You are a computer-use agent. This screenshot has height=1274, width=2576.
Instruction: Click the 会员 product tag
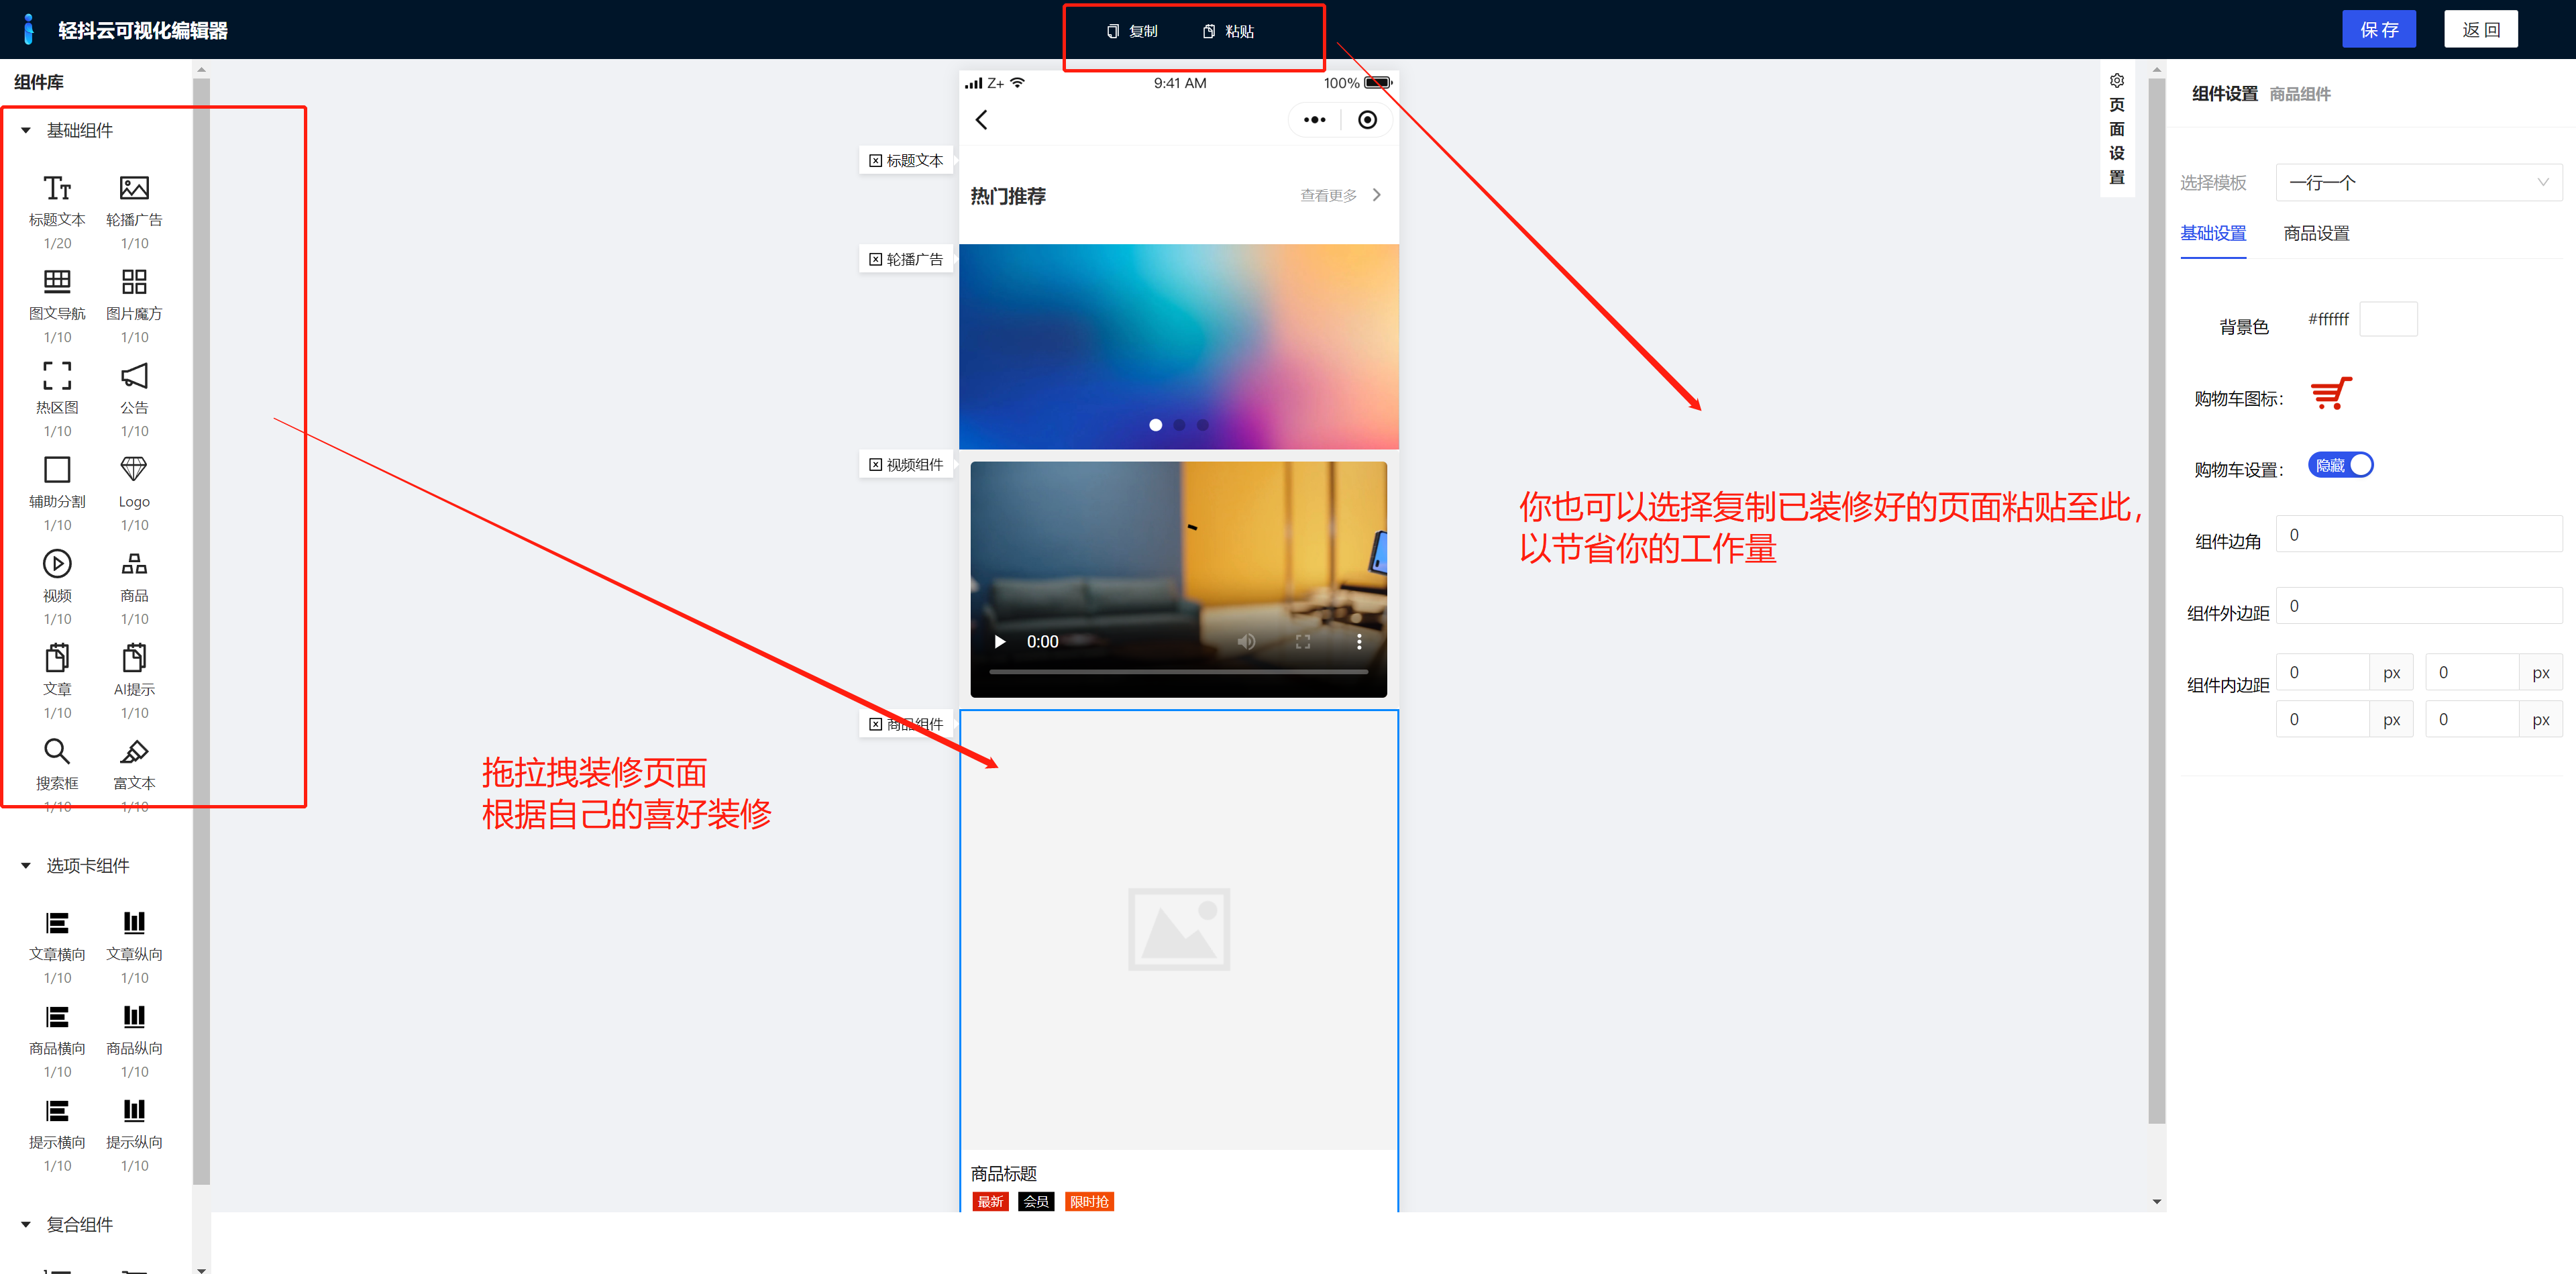pos(1036,1201)
